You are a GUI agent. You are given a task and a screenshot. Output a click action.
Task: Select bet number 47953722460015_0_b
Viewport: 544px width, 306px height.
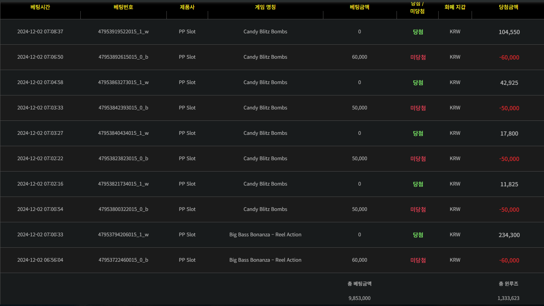click(x=123, y=260)
